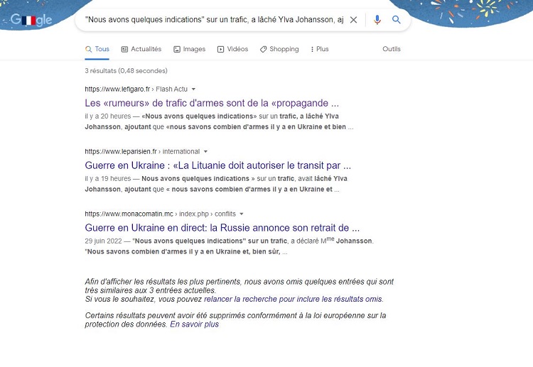The image size is (533, 367).
Task: Click the blue magnifier search button
Action: pyautogui.click(x=397, y=20)
